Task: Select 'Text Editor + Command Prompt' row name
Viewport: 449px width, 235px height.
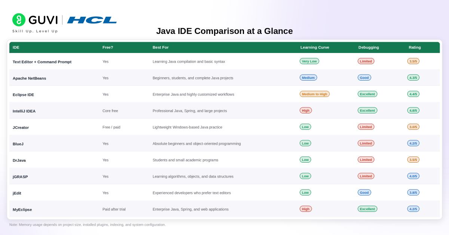Action: click(42, 62)
